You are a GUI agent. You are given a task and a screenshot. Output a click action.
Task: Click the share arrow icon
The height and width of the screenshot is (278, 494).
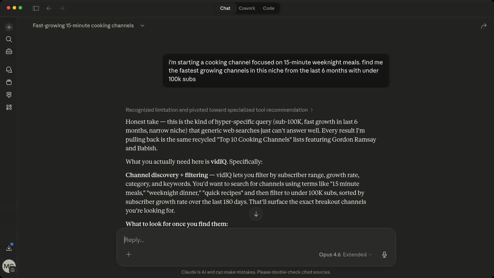[484, 26]
